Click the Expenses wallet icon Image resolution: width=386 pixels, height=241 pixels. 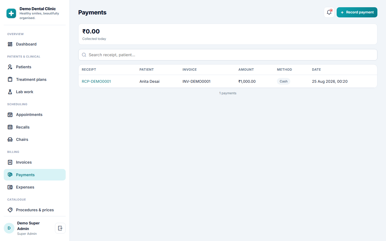[x=10, y=187]
